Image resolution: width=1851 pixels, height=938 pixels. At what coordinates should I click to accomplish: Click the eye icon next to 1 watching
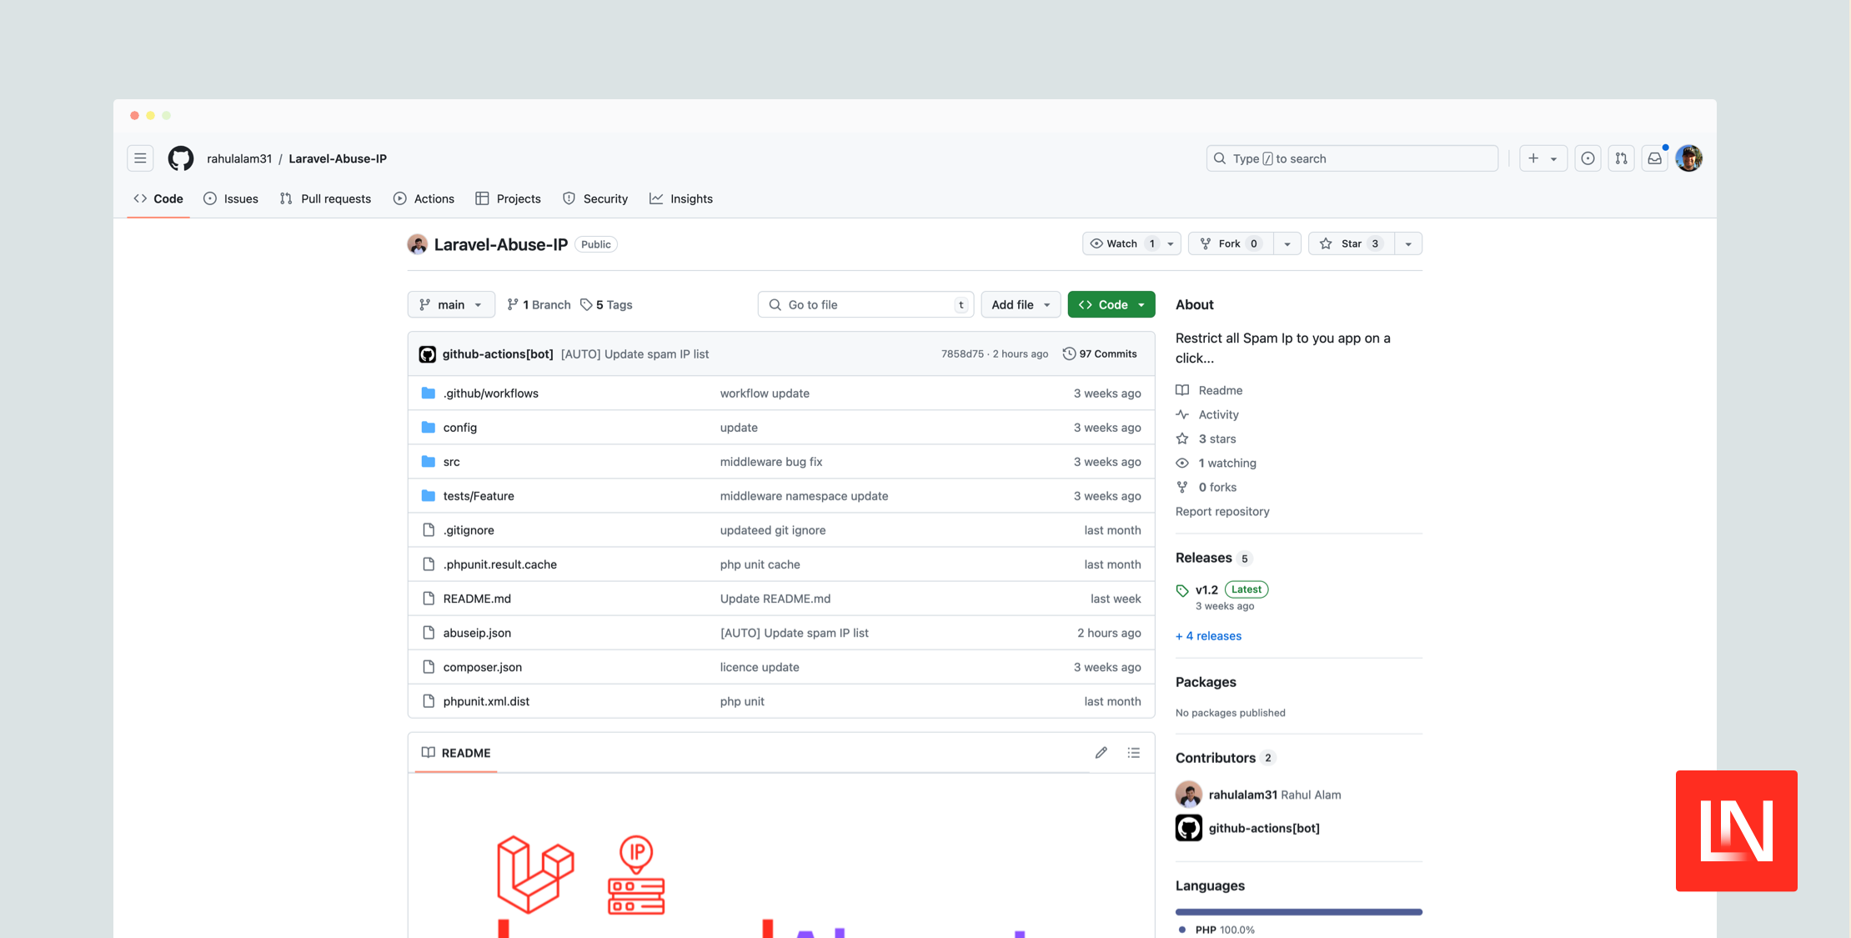click(1182, 463)
